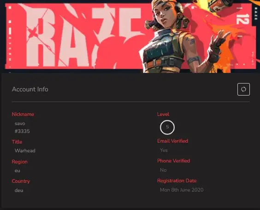The image size is (260, 210).
Task: Click the eu region value
Action: [x=17, y=170]
